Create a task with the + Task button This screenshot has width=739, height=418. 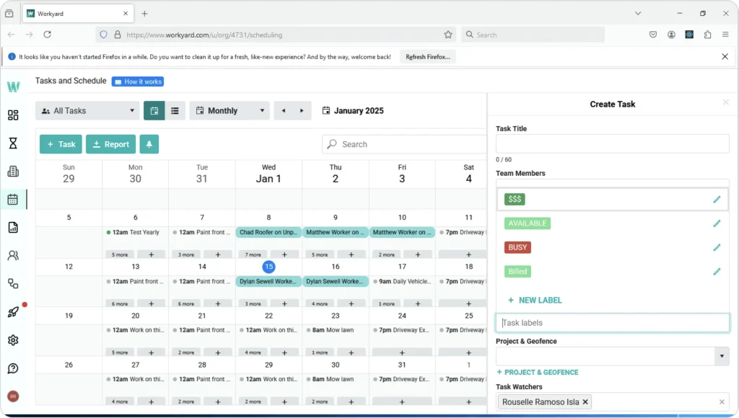click(x=61, y=144)
